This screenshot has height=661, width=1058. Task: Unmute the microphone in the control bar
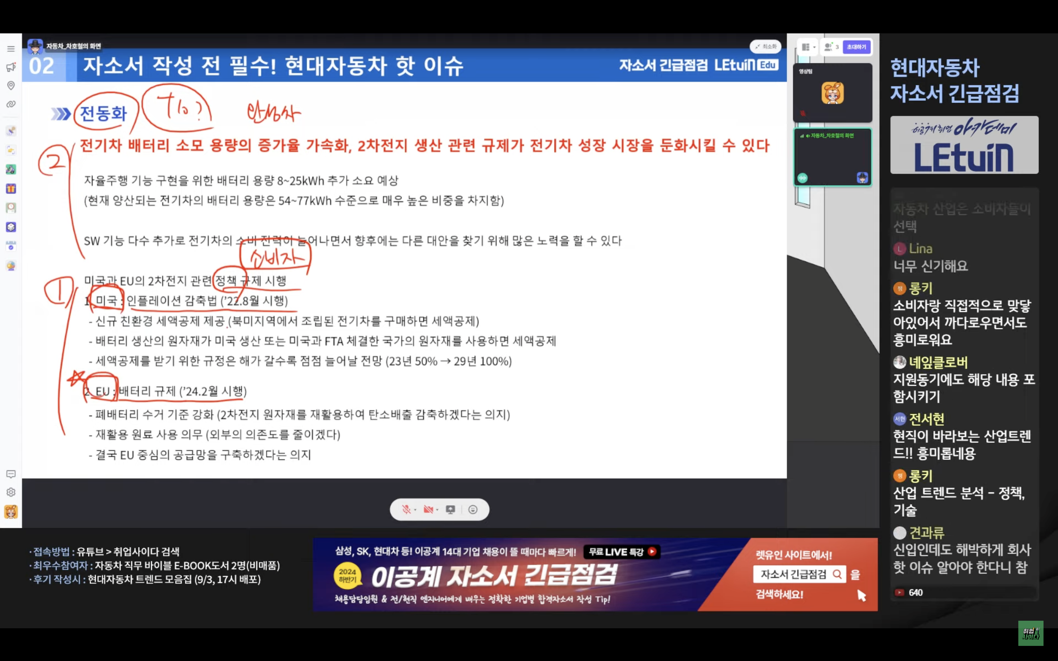click(406, 509)
